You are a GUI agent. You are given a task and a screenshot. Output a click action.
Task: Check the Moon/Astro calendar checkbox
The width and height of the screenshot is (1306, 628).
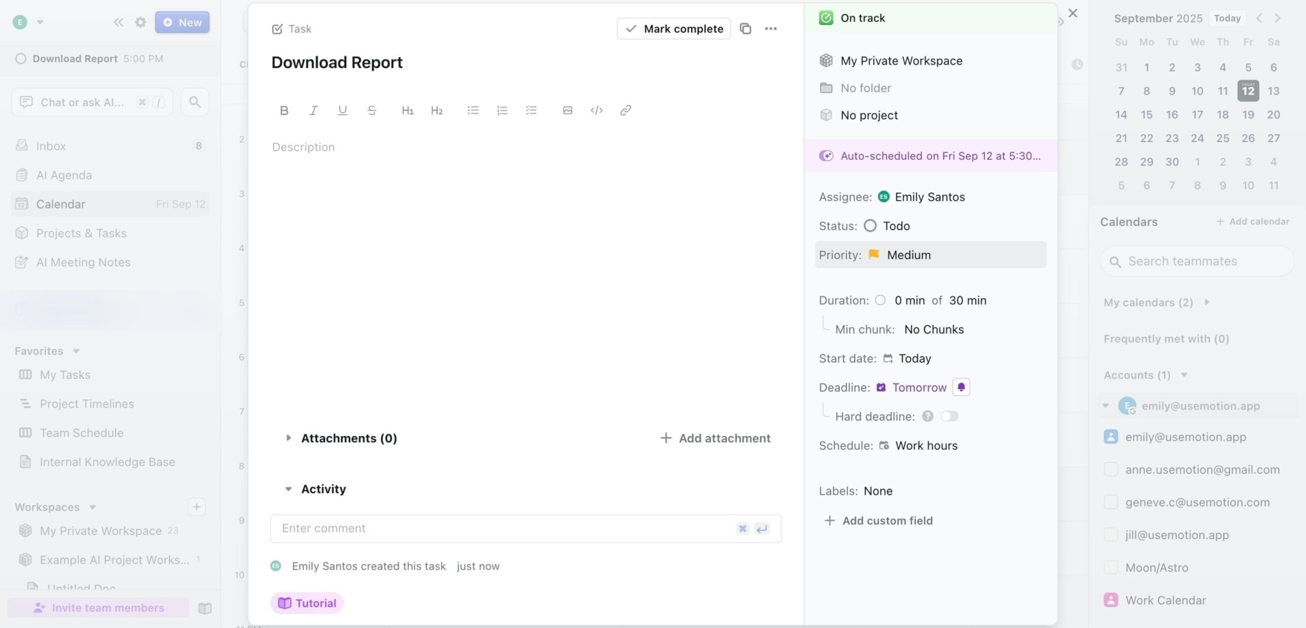pyautogui.click(x=1111, y=567)
